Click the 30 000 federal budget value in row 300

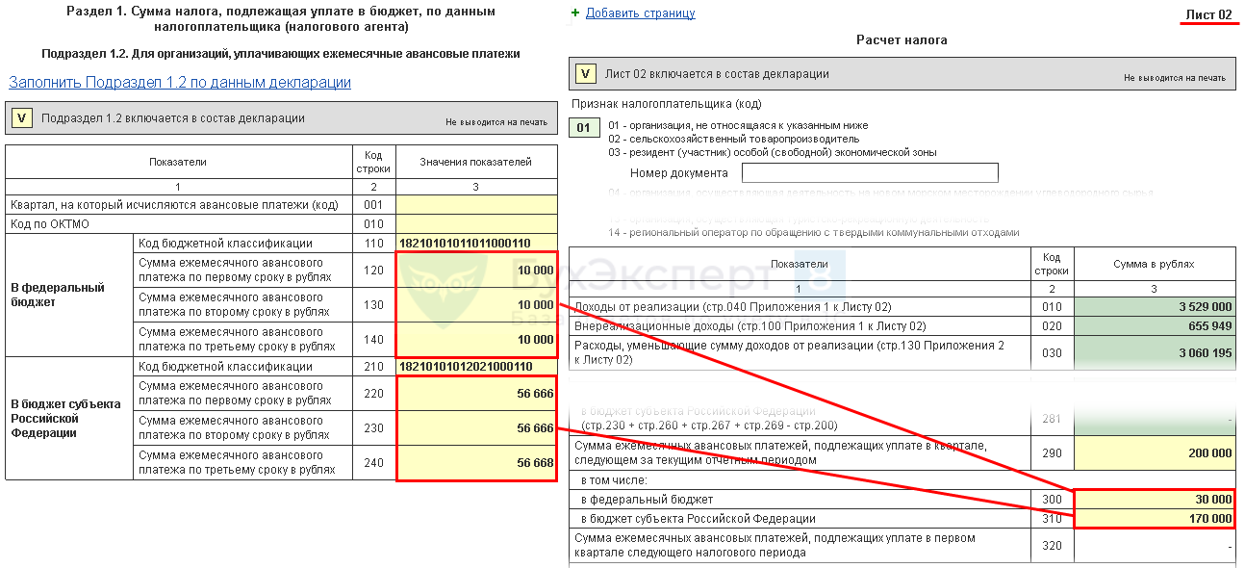1155,500
